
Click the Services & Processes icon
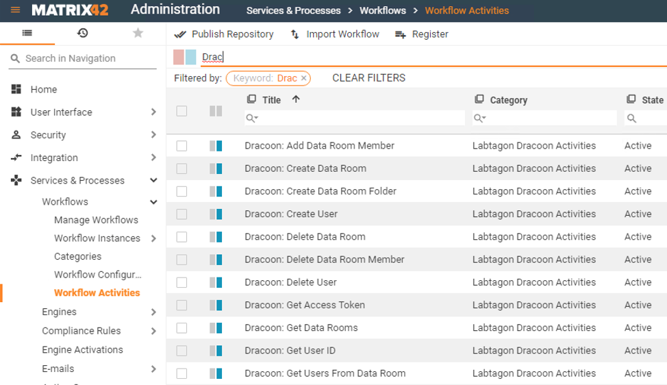[x=16, y=180]
